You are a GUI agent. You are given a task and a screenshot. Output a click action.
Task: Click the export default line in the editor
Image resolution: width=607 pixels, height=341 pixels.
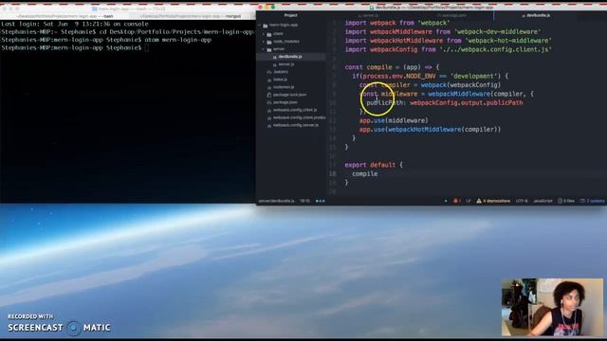click(374, 165)
